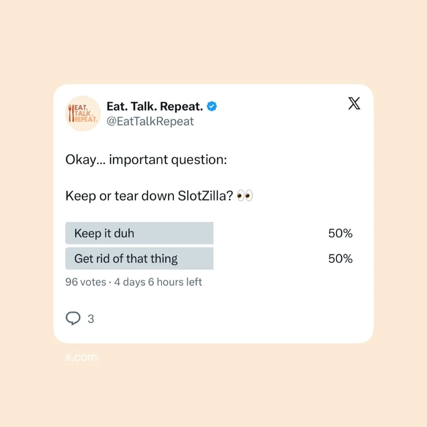
Task: Click 'Okay... important question:' tweet text
Action: point(146,160)
